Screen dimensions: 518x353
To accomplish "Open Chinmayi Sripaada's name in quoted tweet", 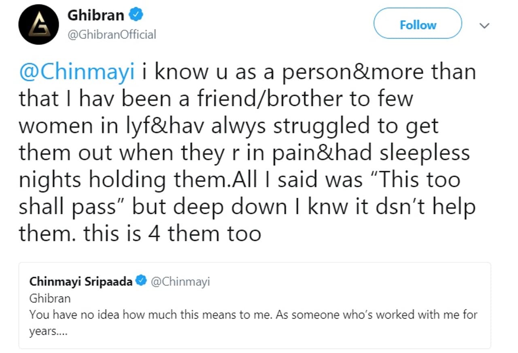I will click(x=81, y=281).
